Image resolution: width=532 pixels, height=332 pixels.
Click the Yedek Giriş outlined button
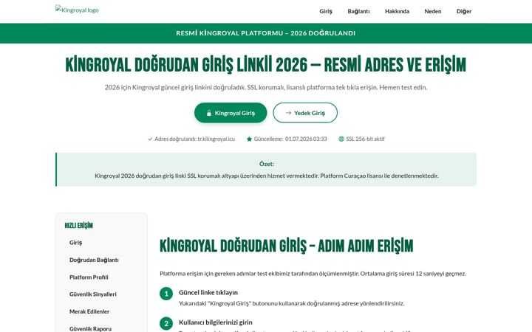[305, 113]
